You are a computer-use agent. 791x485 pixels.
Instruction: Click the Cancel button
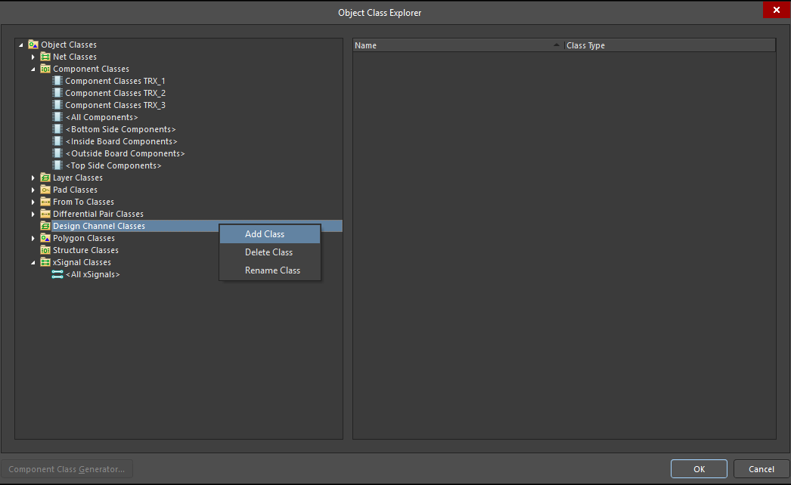click(x=762, y=468)
